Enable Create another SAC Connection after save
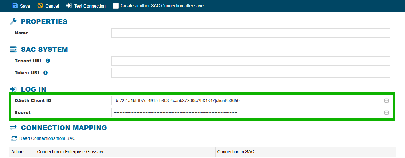Screen dimensions: 405x158 pyautogui.click(x=116, y=6)
